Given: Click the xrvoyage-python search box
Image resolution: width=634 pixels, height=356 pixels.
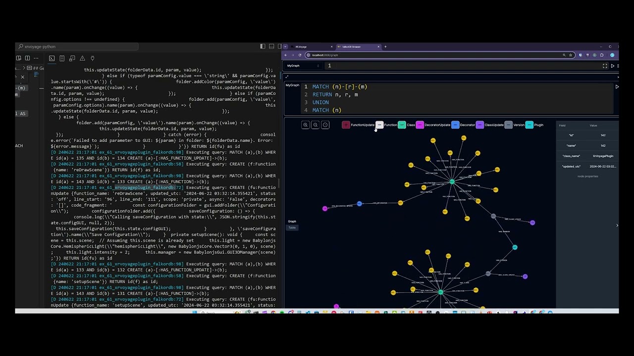Looking at the screenshot, I should tap(77, 46).
